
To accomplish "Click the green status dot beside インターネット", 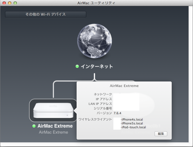I will click(77, 66).
